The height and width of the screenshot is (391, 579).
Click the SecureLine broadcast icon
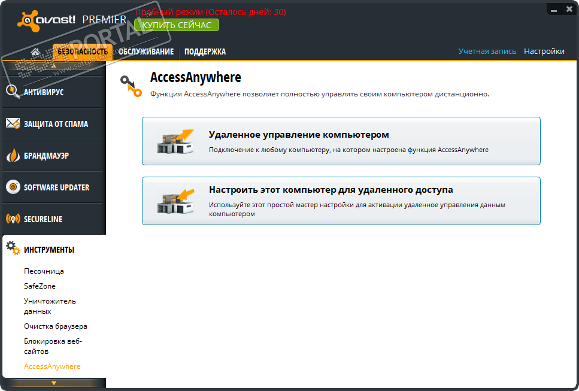[x=13, y=219]
